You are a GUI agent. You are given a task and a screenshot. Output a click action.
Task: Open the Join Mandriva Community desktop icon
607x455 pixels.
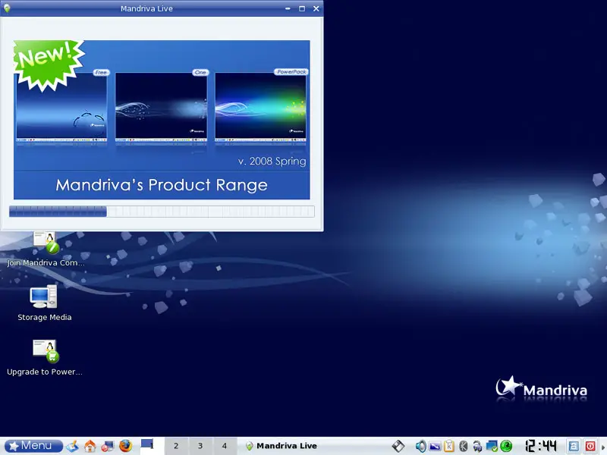coord(46,249)
